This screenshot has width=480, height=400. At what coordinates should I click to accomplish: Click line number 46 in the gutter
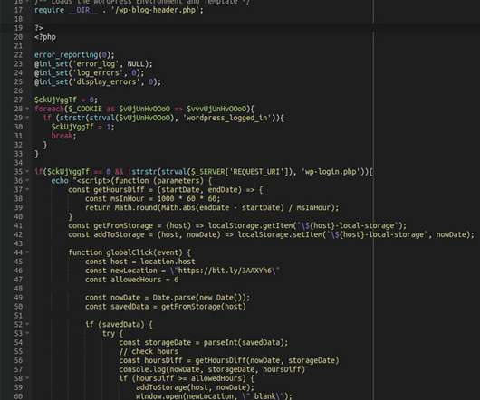pos(18,271)
